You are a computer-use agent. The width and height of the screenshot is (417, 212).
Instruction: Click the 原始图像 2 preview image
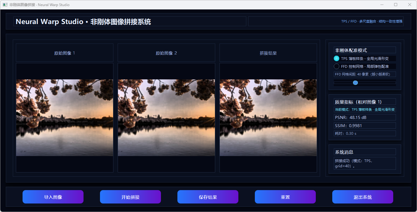[166, 118]
